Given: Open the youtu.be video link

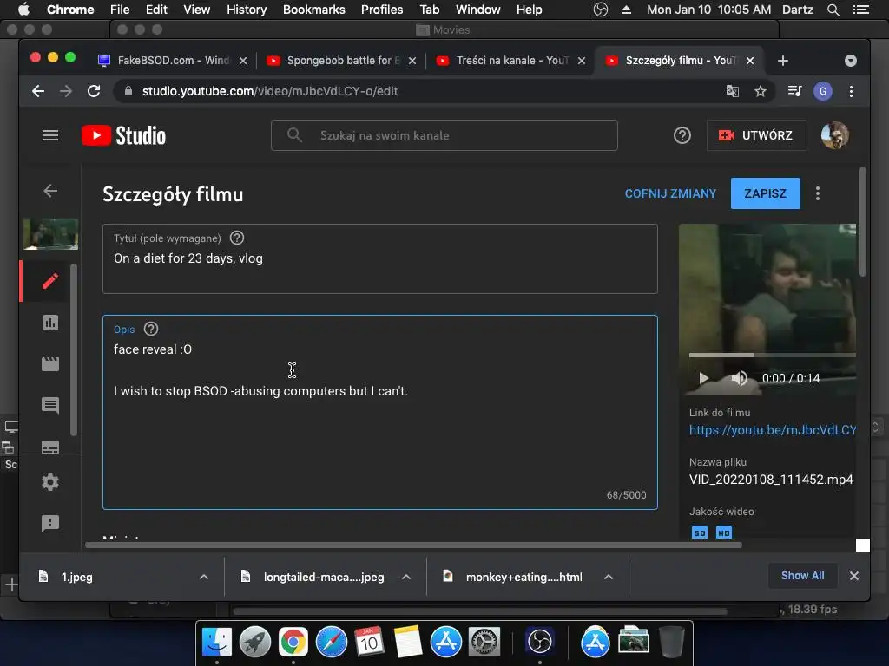Looking at the screenshot, I should [772, 430].
